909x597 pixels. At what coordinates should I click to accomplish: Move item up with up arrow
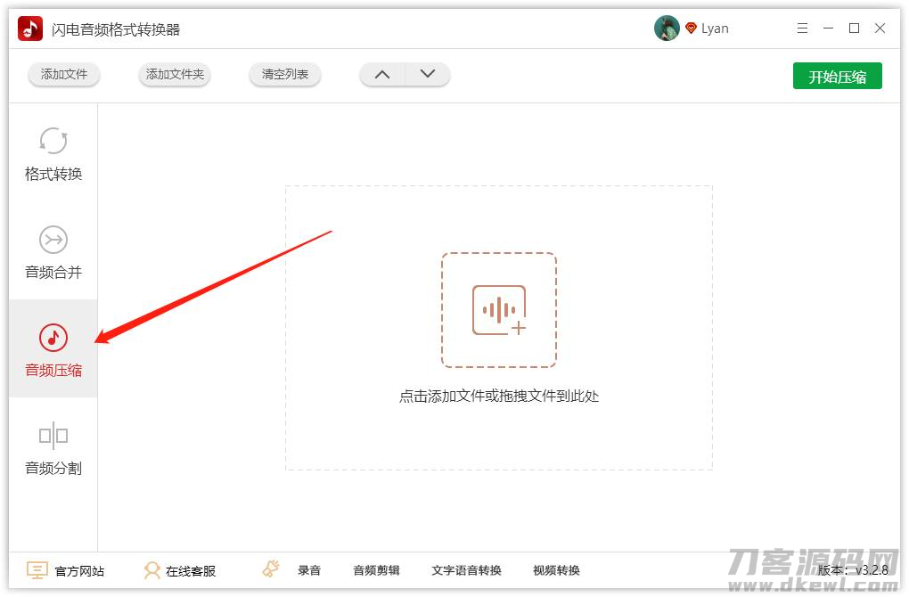click(382, 74)
